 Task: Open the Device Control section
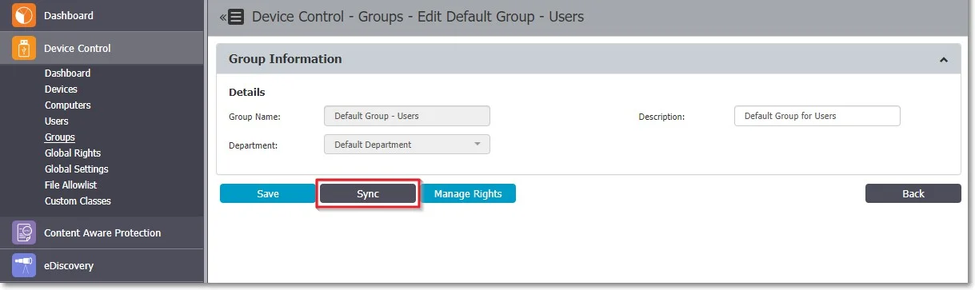tap(102, 48)
